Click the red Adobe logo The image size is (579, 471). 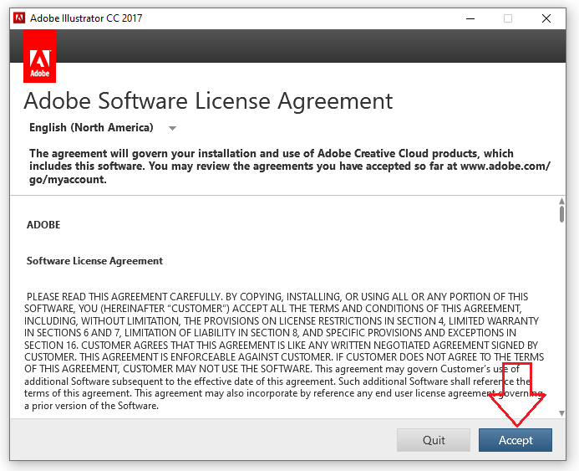click(x=40, y=57)
